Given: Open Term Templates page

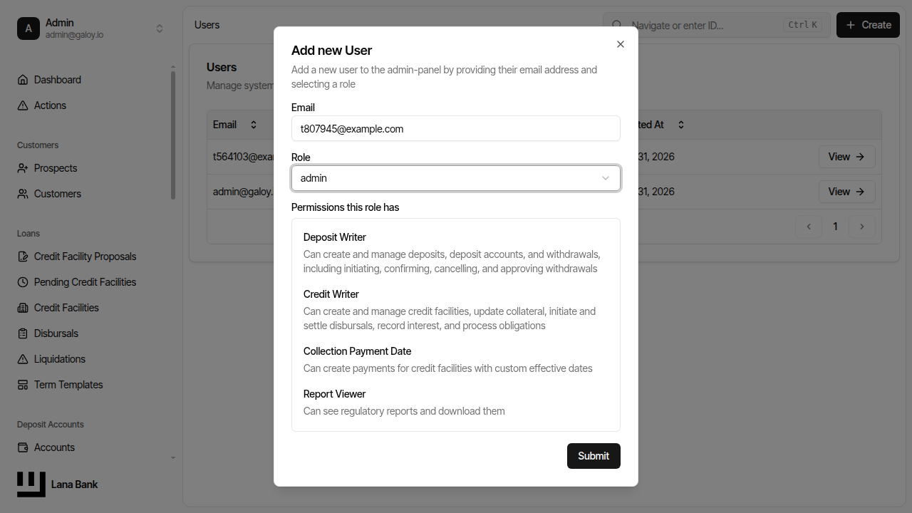Looking at the screenshot, I should (x=68, y=385).
